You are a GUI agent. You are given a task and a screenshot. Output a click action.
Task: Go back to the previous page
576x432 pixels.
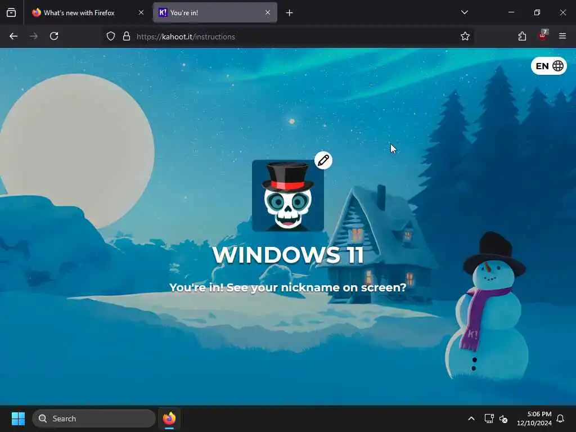click(13, 36)
